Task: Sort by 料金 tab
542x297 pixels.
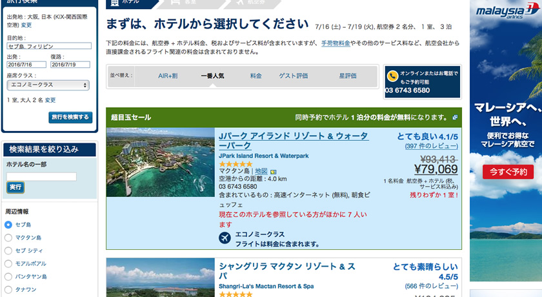Action: [256, 76]
